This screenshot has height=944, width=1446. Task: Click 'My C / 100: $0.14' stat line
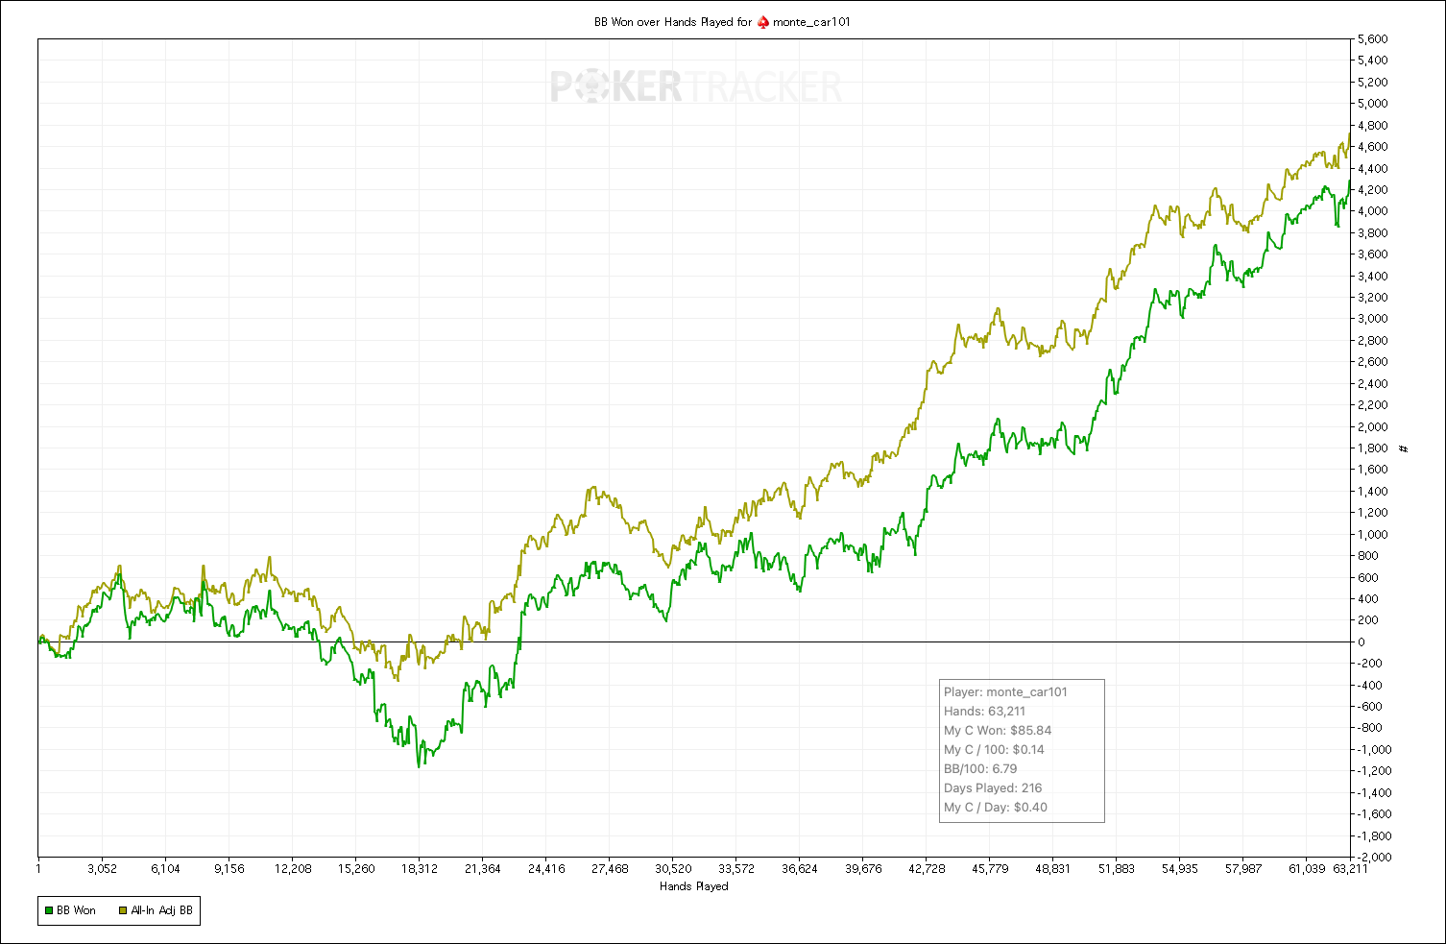click(994, 750)
